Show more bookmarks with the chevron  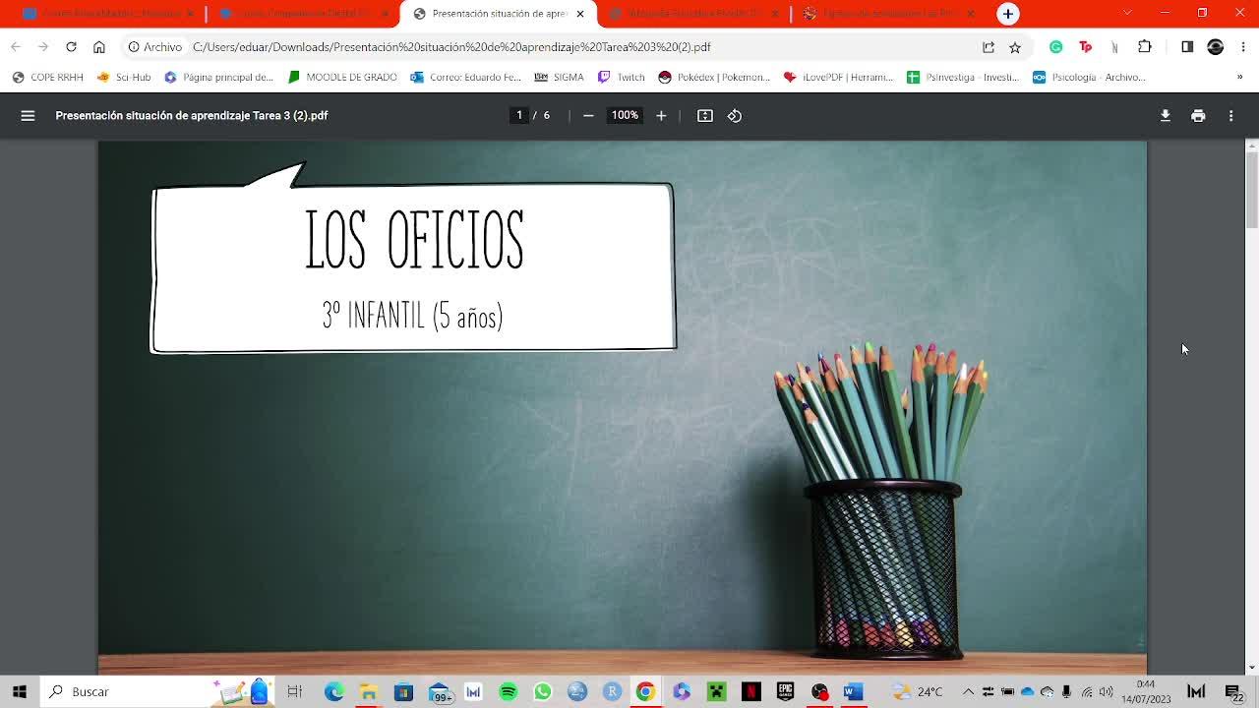tap(1239, 78)
